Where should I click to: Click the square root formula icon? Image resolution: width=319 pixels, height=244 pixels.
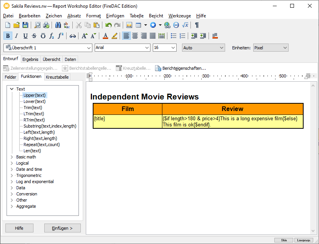185,25
